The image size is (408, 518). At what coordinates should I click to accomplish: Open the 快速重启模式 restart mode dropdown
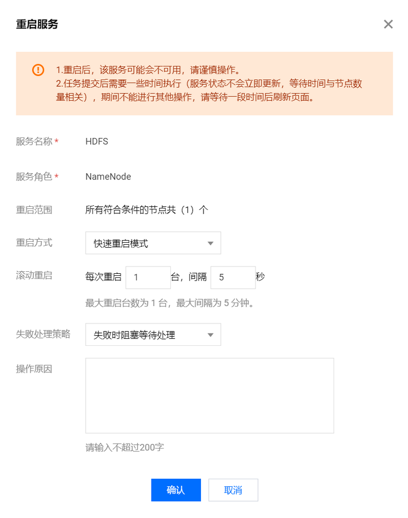tap(153, 243)
